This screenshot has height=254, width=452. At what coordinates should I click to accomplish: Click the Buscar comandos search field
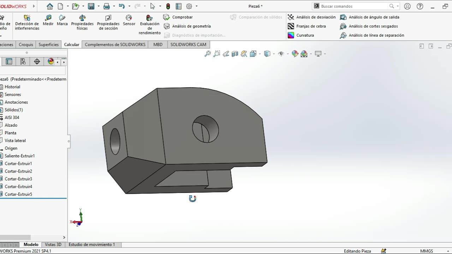pos(354,6)
